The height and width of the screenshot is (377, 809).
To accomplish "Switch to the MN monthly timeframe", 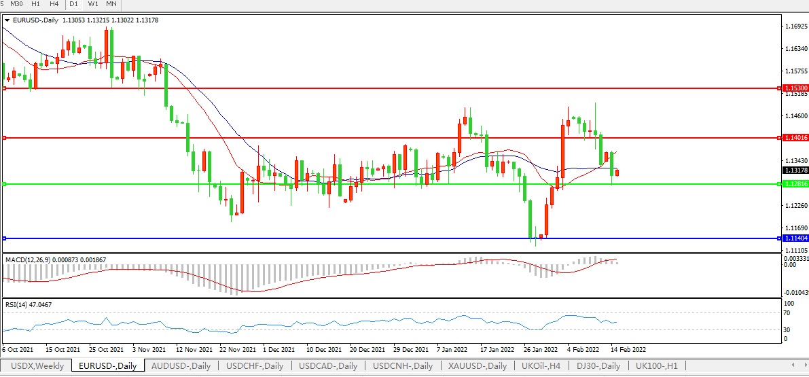I will pos(111,4).
